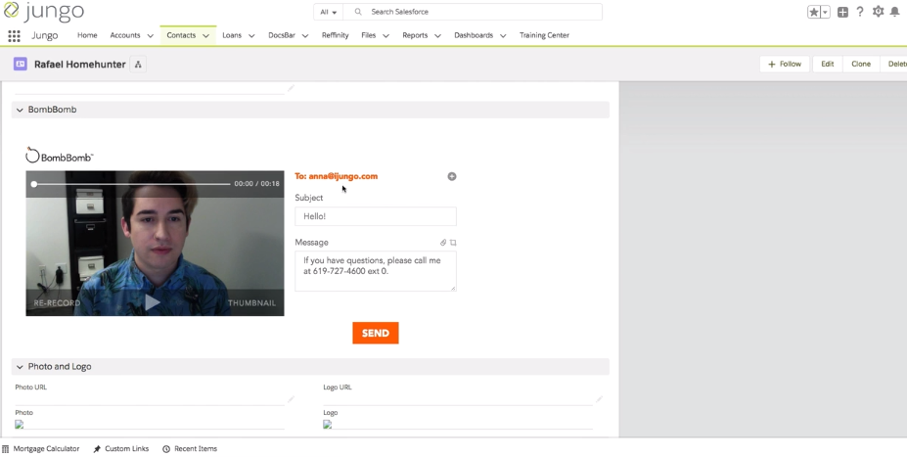Edit the Logo URL pencil icon
The width and height of the screenshot is (907, 457).
599,398
